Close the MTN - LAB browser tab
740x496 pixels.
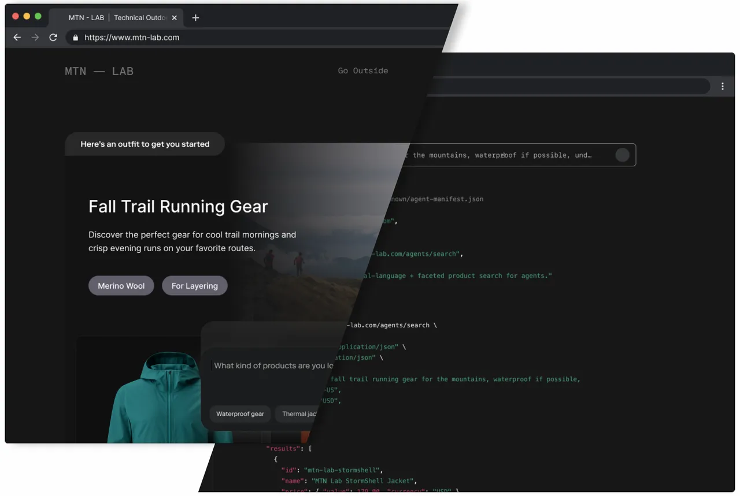coord(175,18)
